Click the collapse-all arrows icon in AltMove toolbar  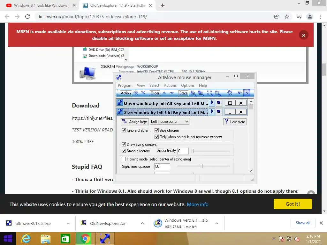(217, 93)
